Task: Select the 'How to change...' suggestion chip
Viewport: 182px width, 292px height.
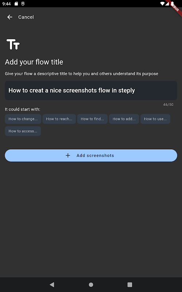Action: (x=23, y=119)
